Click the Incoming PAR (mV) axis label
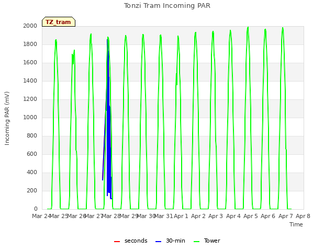This screenshot has height=251, width=335. (x=7, y=119)
